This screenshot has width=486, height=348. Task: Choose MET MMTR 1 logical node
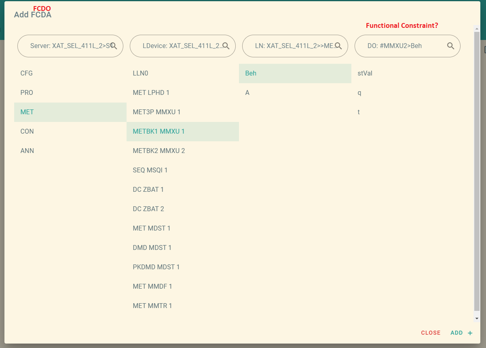[183, 306]
